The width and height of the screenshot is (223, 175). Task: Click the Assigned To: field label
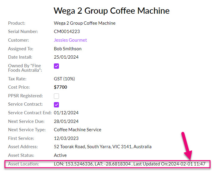tap(21, 49)
